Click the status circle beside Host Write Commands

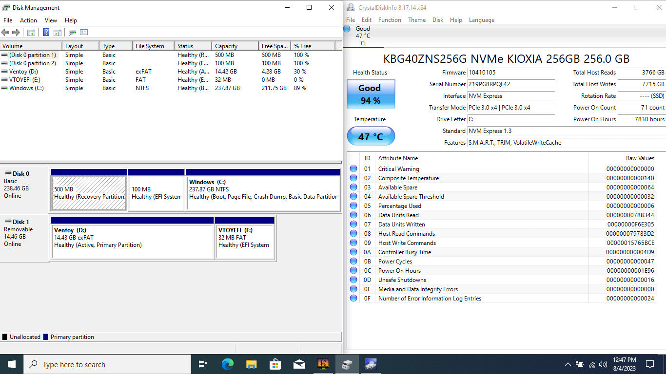pos(353,243)
